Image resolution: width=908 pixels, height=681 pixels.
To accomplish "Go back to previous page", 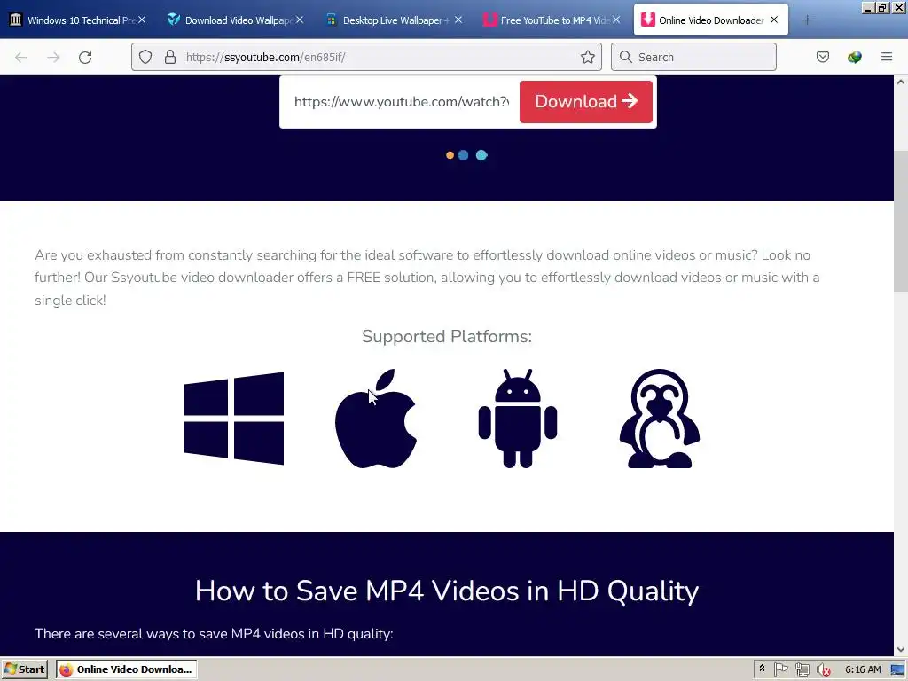I will point(21,57).
